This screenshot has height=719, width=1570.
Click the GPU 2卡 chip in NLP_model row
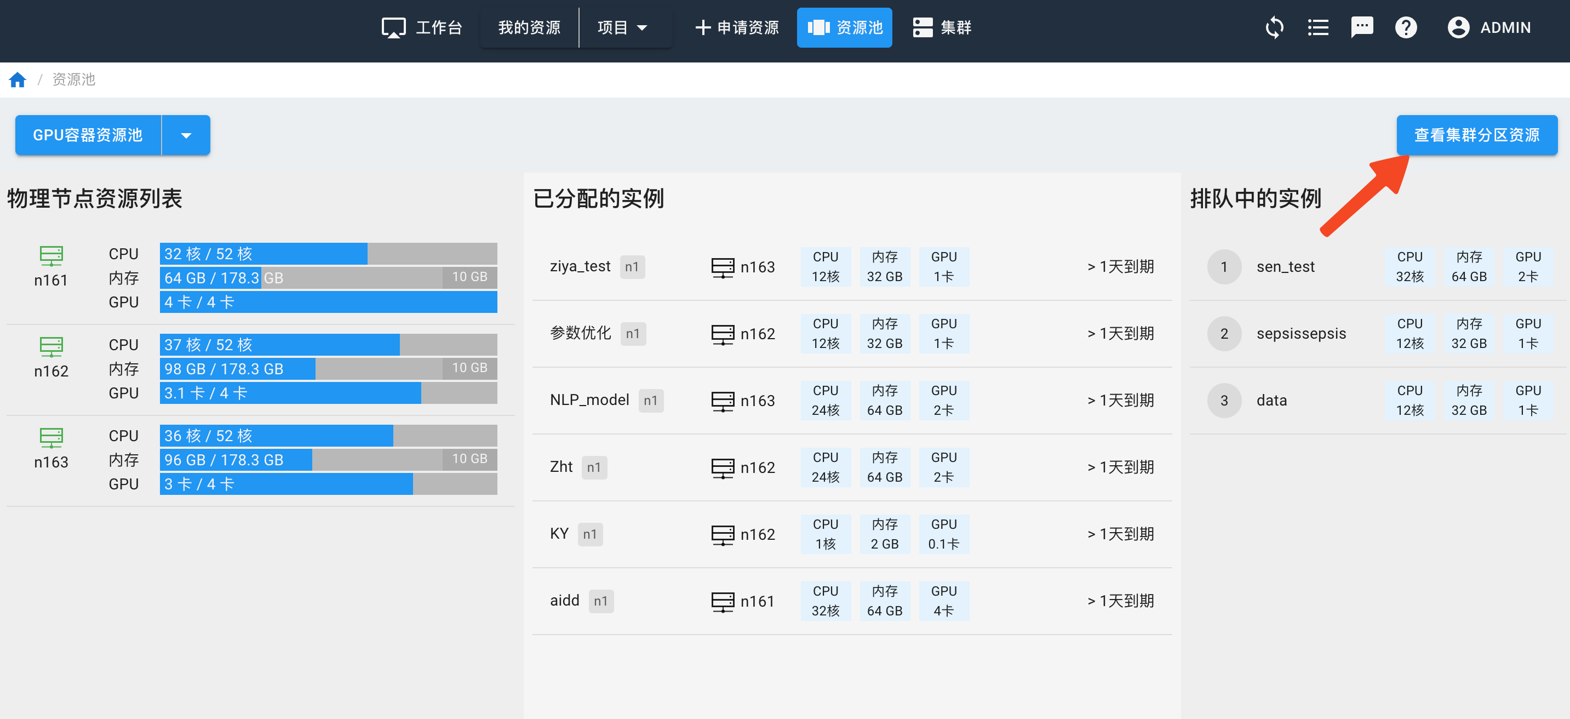943,401
